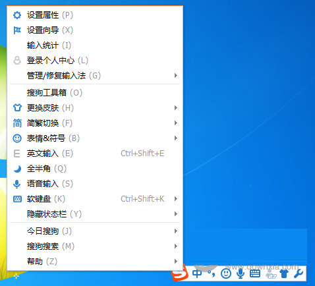This screenshot has height=286, width=315.
Task: Expand the 帮助 (Z) submenu arrow
Action: coord(175,262)
